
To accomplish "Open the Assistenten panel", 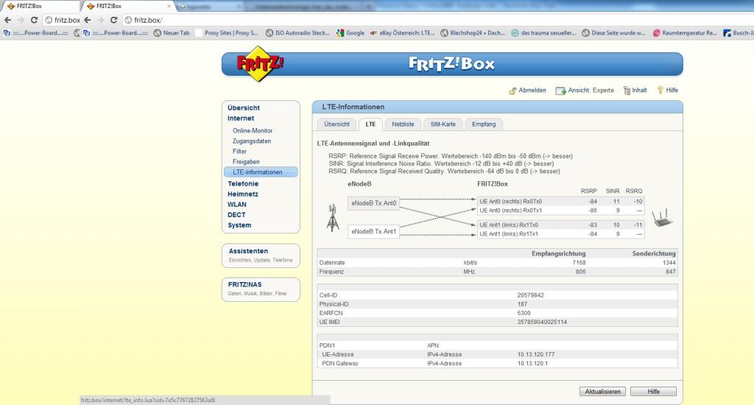I will 261,256.
